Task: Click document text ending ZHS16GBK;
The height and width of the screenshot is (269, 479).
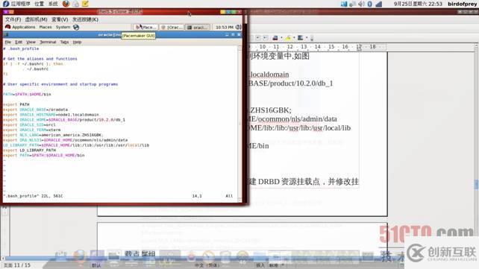Action: [270, 110]
